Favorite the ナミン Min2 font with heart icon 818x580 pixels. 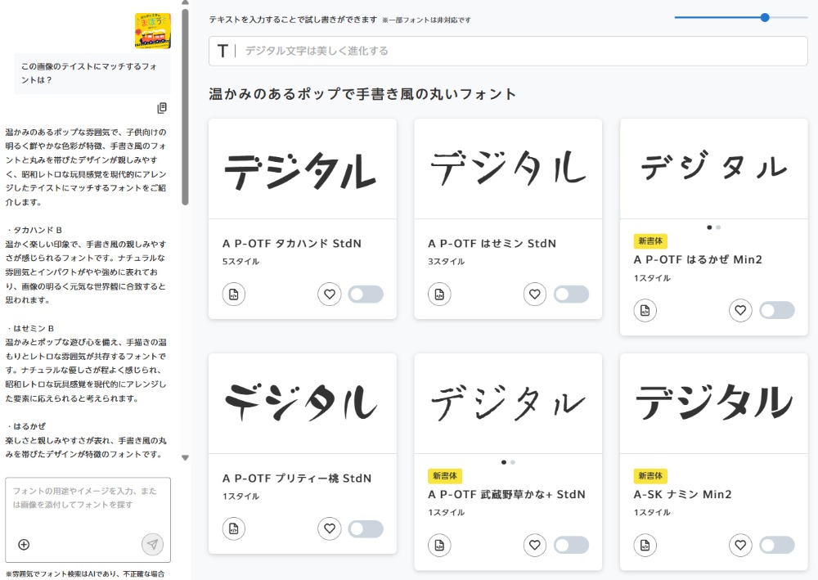click(x=740, y=545)
